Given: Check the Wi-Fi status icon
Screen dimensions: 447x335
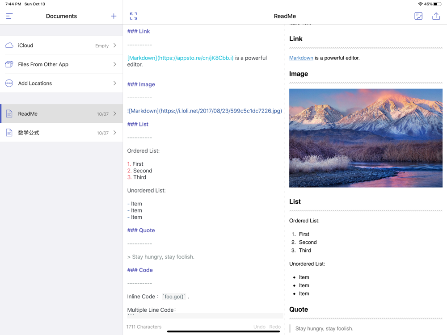Looking at the screenshot, I should [x=420, y=4].
